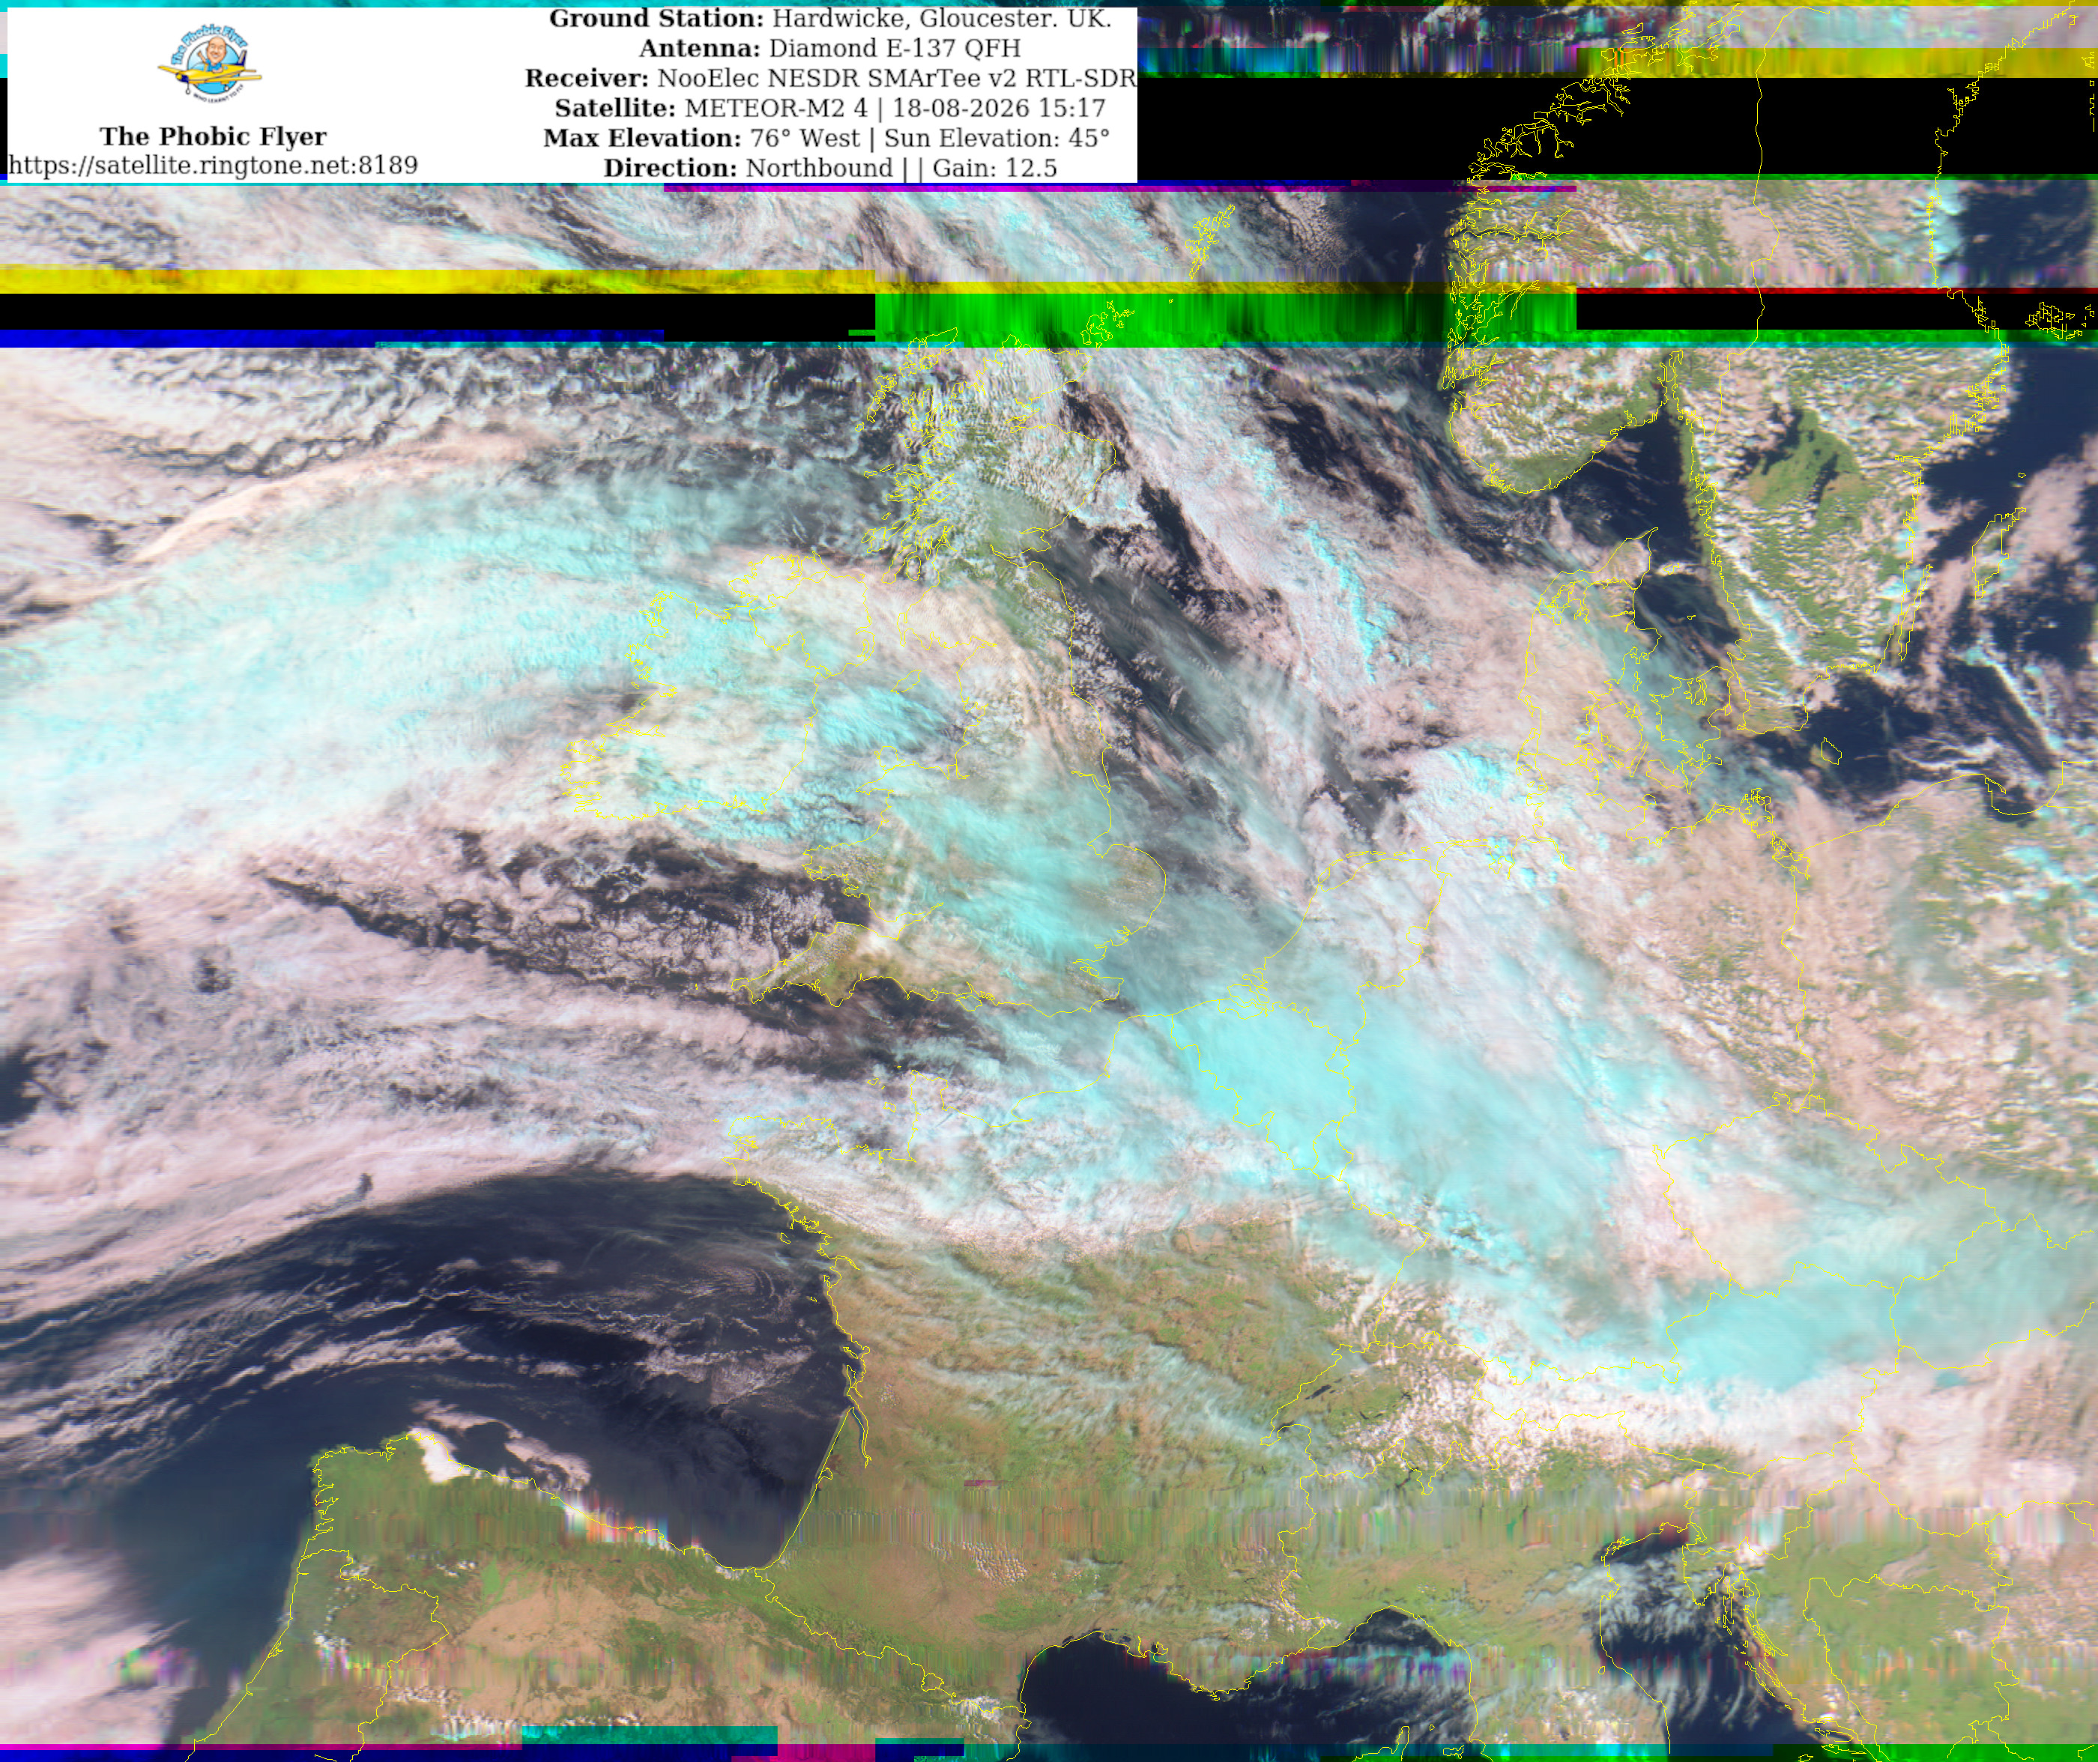The image size is (2098, 1762).
Task: Click the Direction Northbound Gain line
Action: point(830,169)
